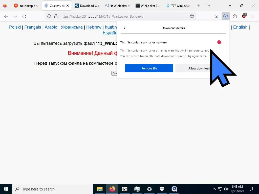Open network status tray icon
The height and width of the screenshot is (194, 259).
click(220, 189)
